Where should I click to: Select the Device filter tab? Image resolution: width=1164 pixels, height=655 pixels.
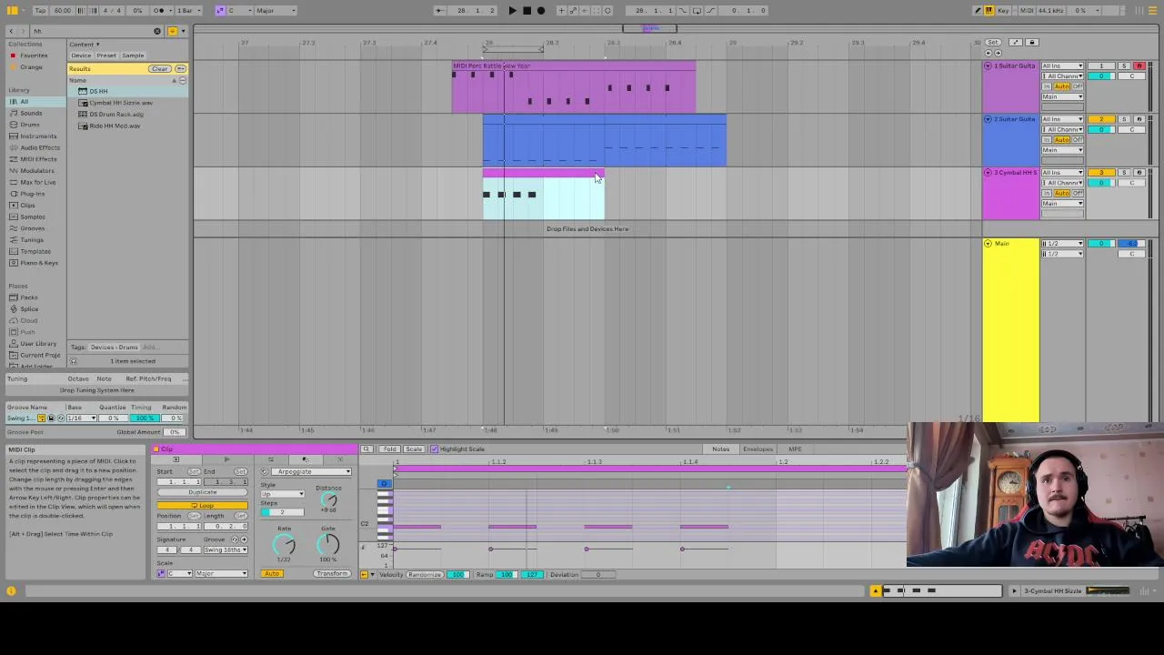pos(81,55)
